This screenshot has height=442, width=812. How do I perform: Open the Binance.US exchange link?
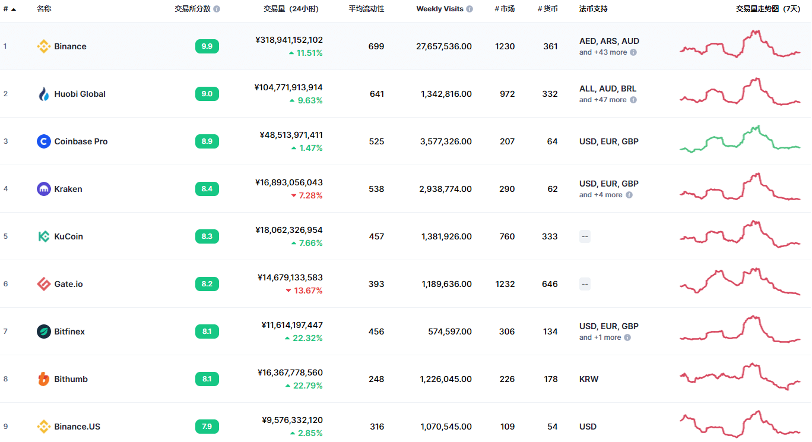point(77,427)
